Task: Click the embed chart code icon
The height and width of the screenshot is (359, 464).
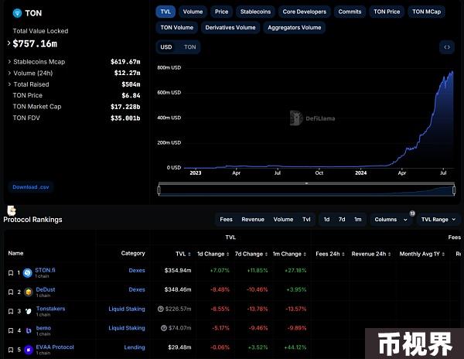Action: point(447,47)
